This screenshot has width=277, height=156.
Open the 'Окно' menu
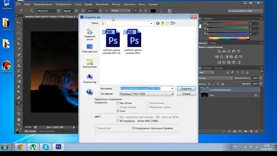pos(142,4)
